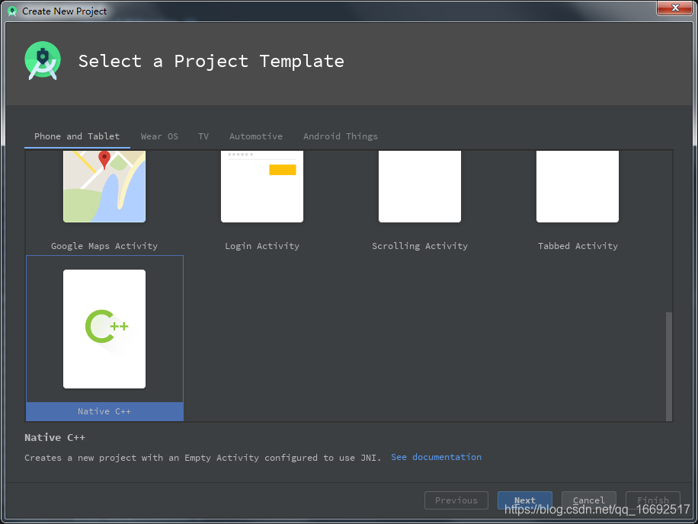Viewport: 698px width, 524px height.
Task: Open the Android Things tab
Action: (x=340, y=136)
